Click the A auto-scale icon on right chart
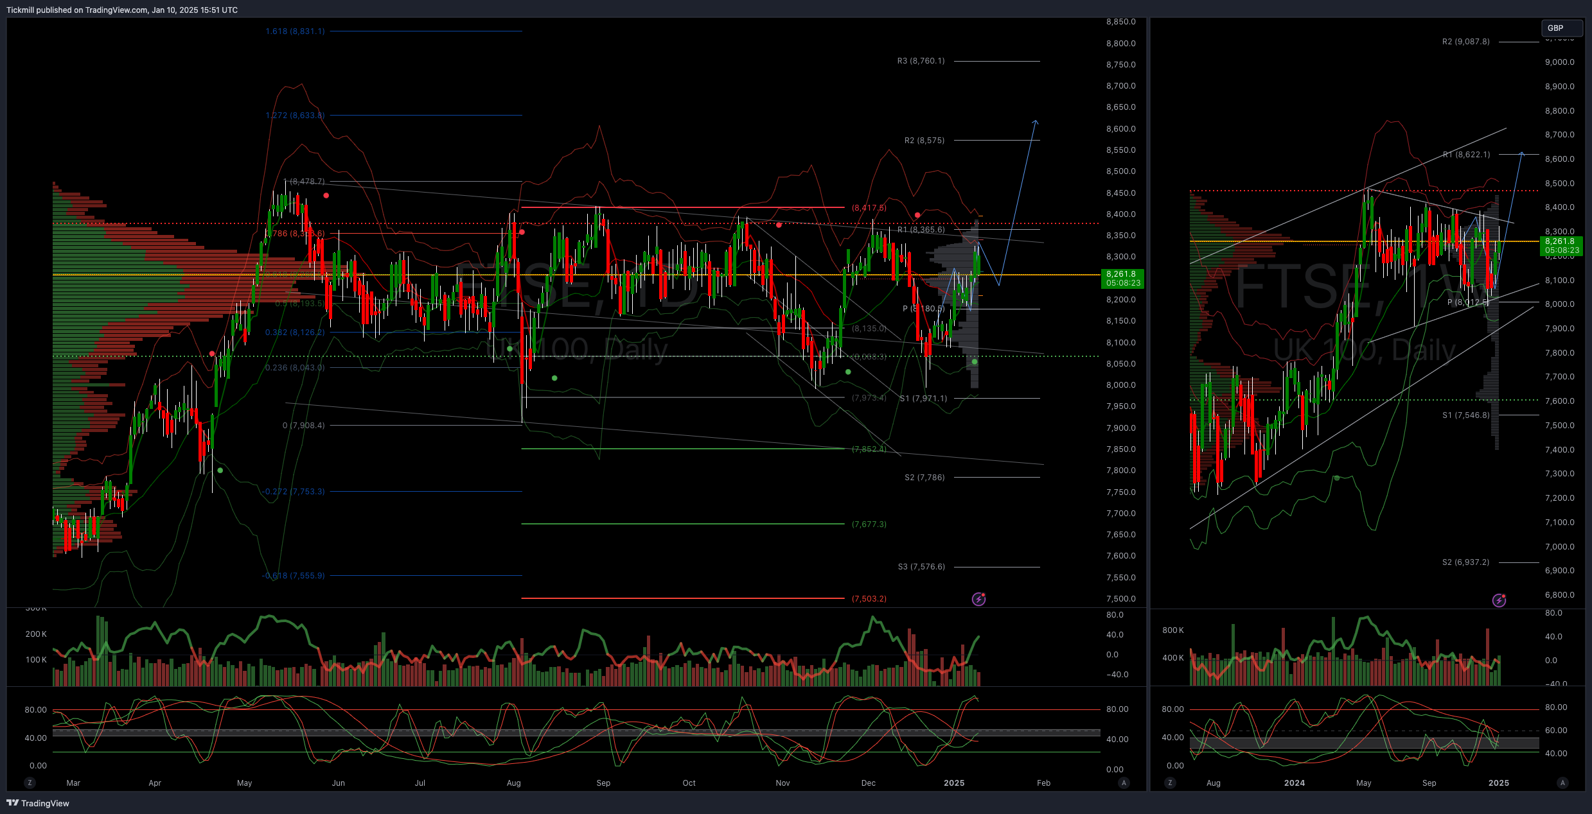The height and width of the screenshot is (814, 1592). tap(1563, 783)
